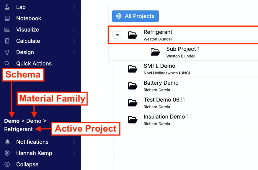The height and width of the screenshot is (170, 258).
Task: Collapse the Refrigerant project dropdown arrow
Action: [x=117, y=35]
